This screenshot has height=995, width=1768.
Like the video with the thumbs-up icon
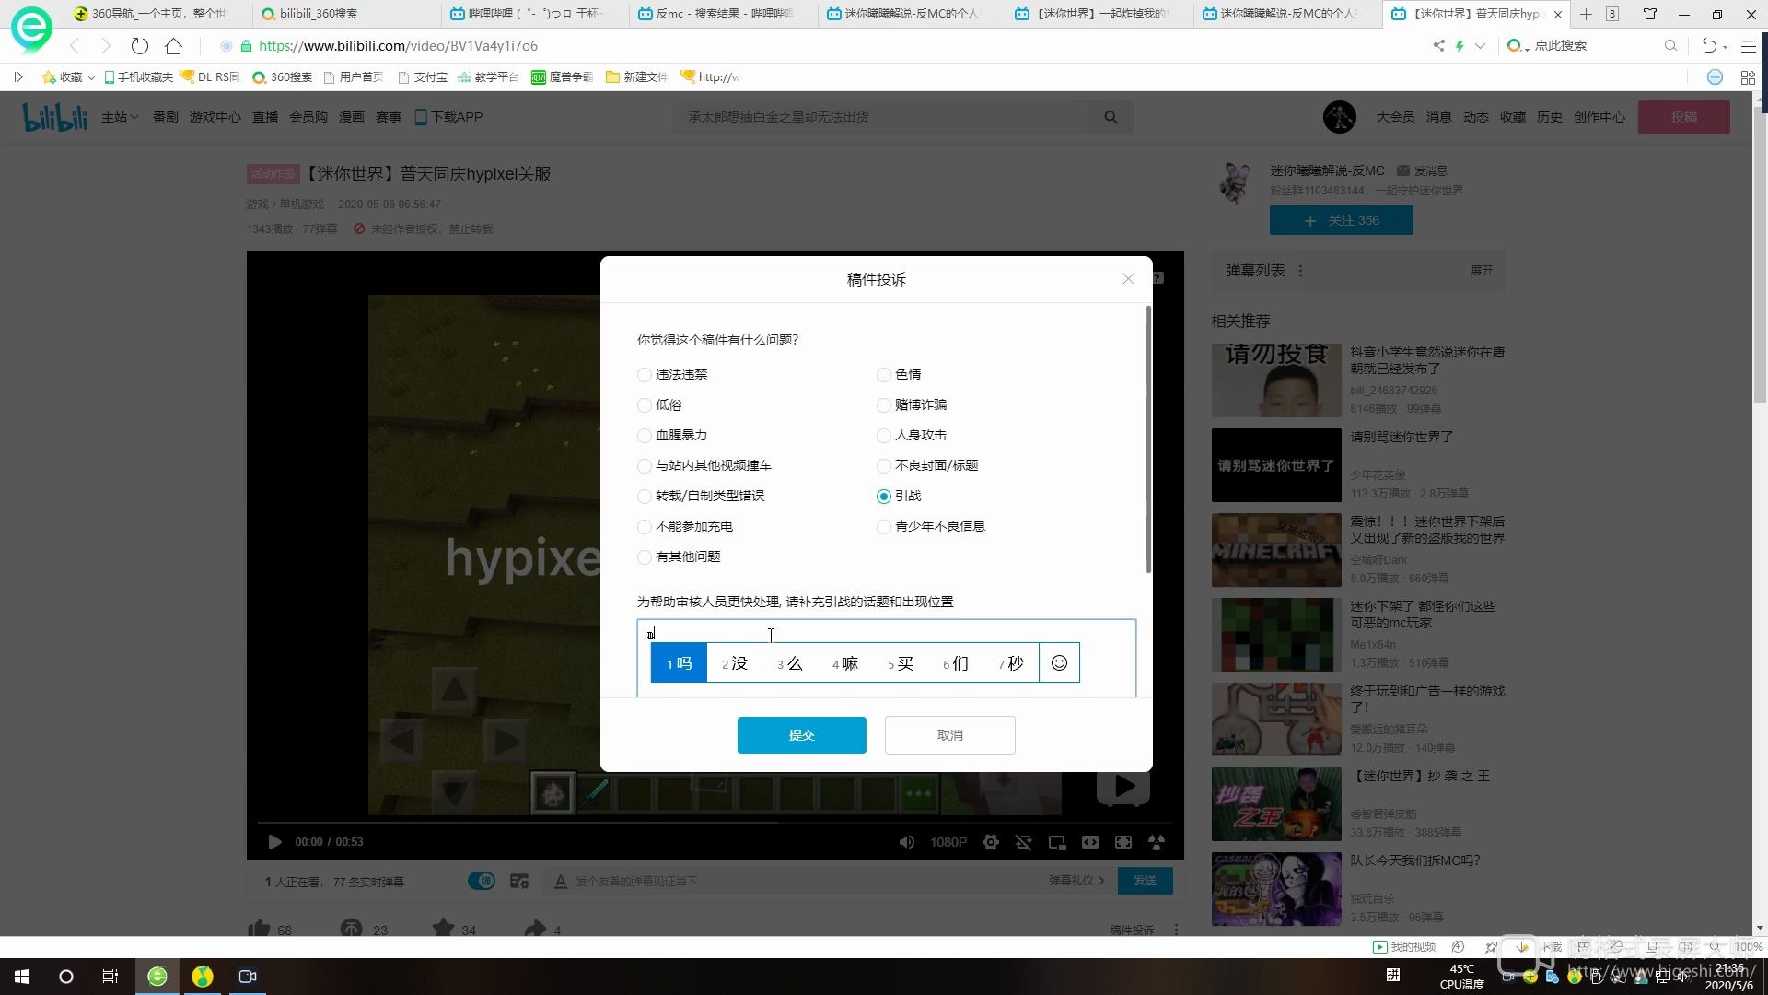point(259,929)
